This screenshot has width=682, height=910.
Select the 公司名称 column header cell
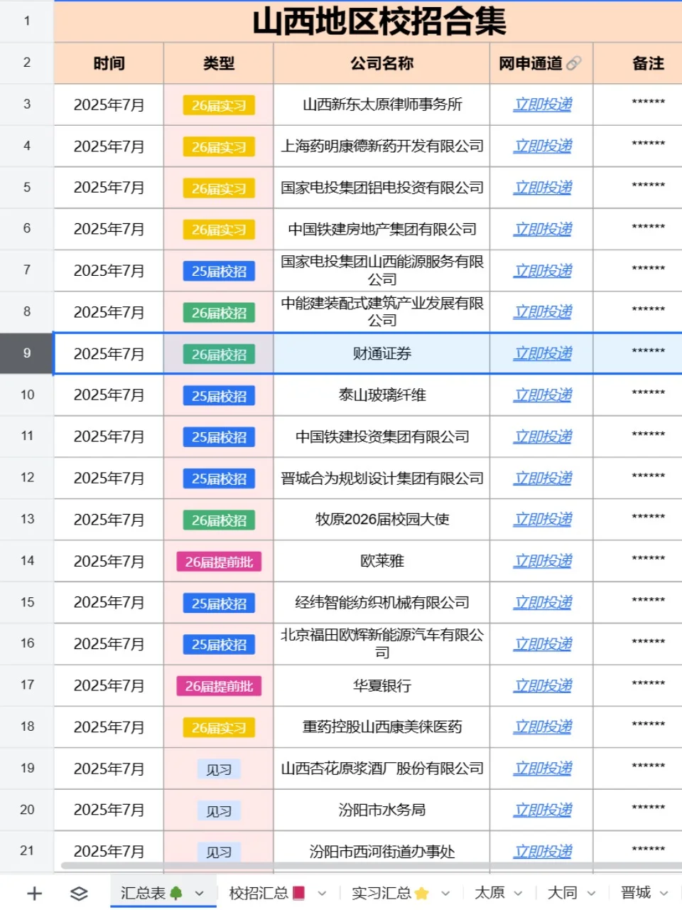coord(381,63)
